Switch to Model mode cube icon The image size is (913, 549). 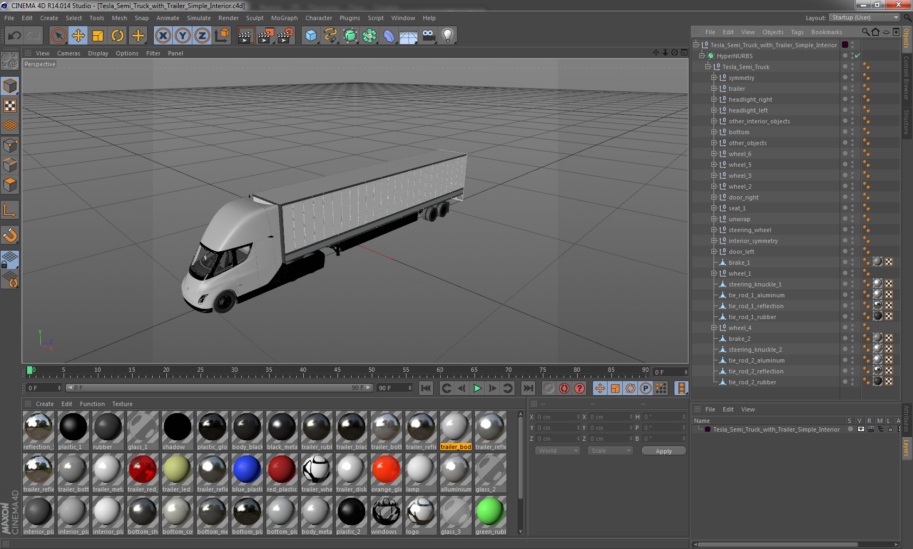click(x=10, y=86)
